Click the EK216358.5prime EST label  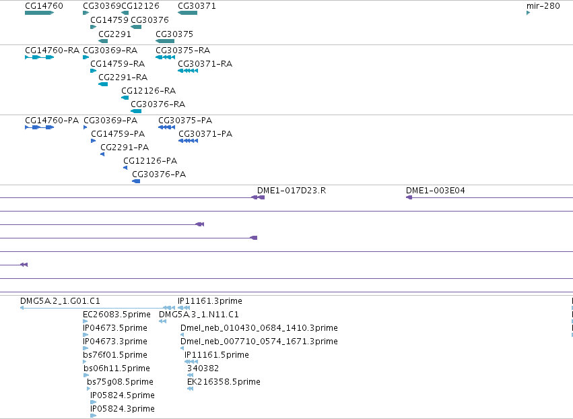point(224,382)
